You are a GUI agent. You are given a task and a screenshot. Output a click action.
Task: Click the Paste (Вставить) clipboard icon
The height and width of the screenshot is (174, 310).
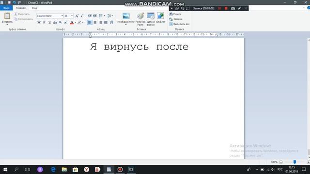(7, 16)
